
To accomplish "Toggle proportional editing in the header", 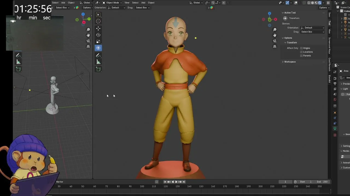I will (224, 3).
